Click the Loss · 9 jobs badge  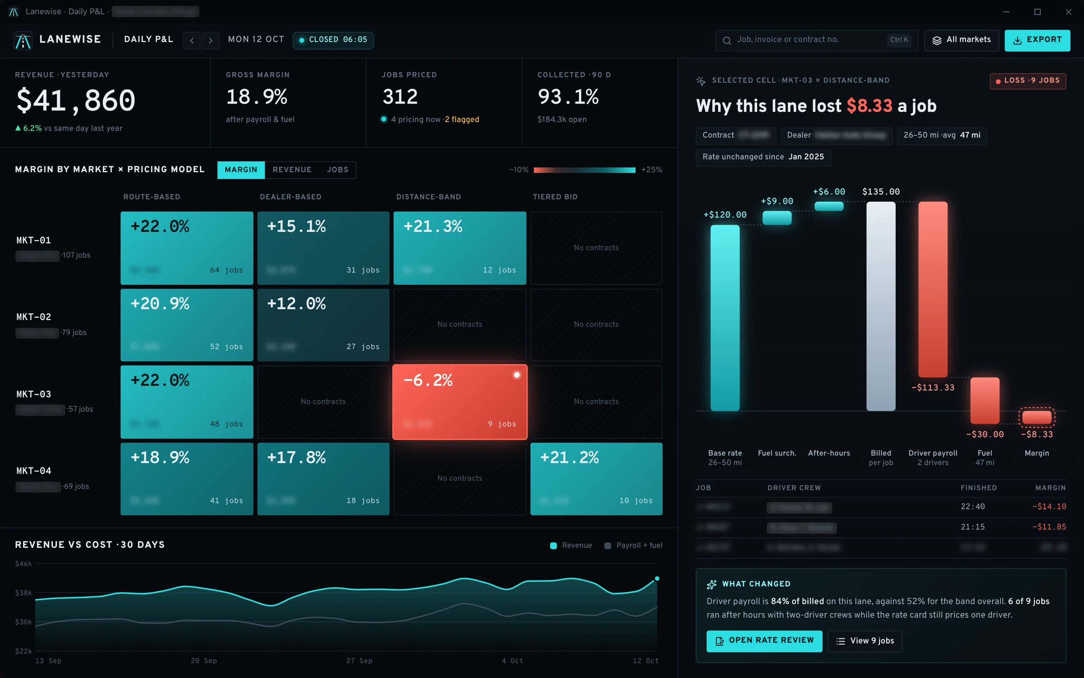coord(1028,81)
